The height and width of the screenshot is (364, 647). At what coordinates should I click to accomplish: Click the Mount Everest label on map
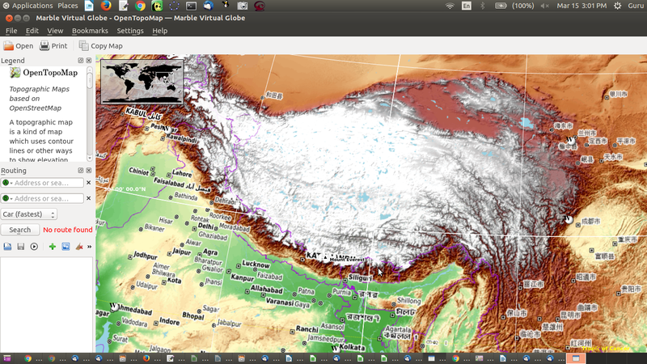click(348, 260)
